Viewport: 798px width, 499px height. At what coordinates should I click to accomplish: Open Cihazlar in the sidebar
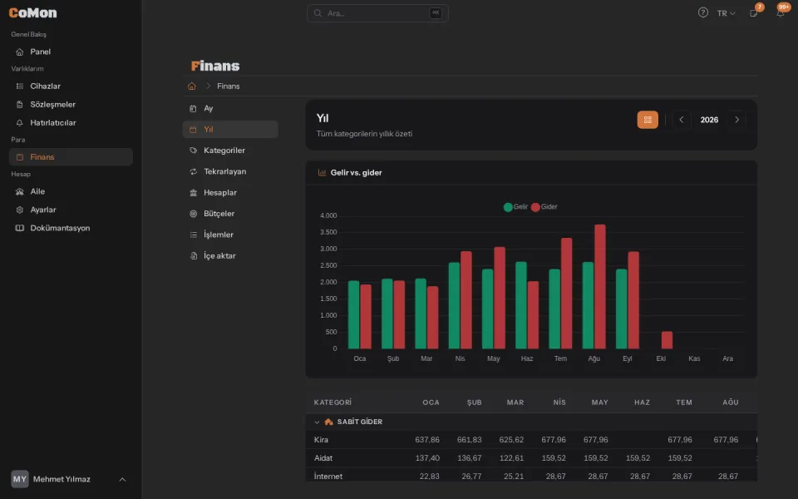pos(71,86)
